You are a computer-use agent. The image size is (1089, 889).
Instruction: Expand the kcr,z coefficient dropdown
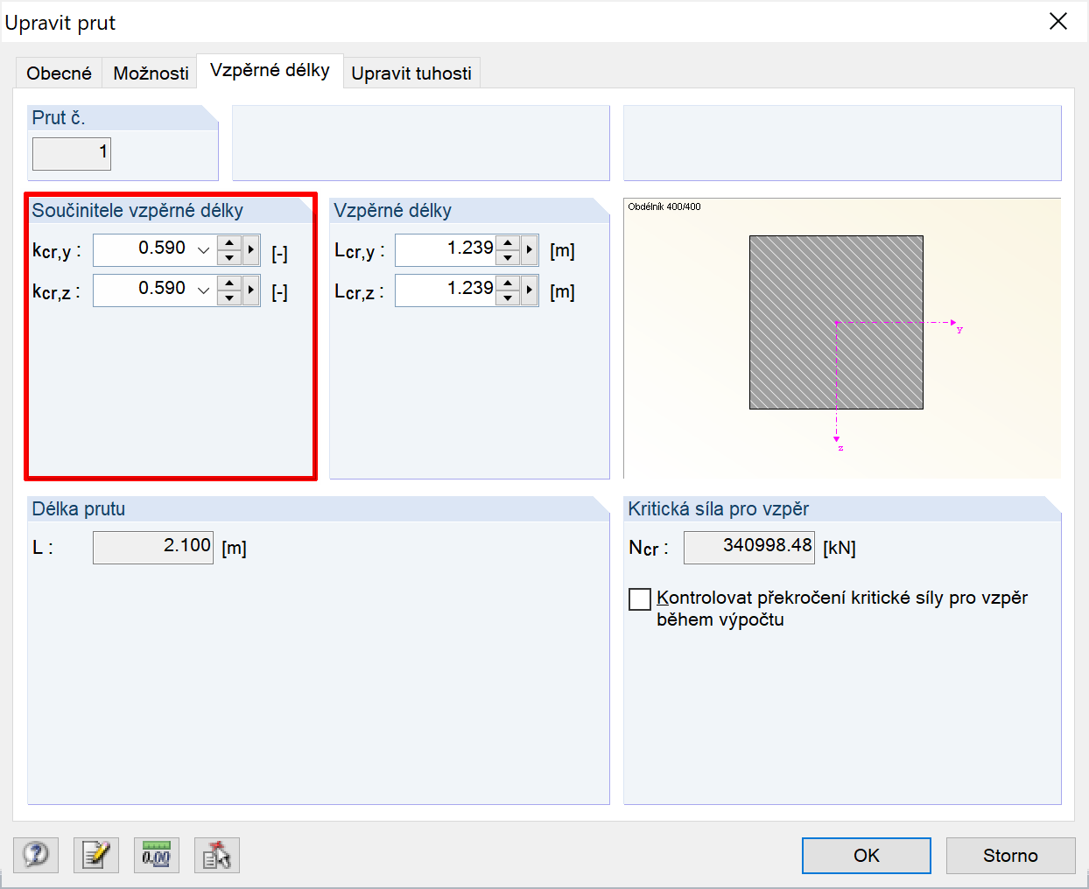click(203, 290)
